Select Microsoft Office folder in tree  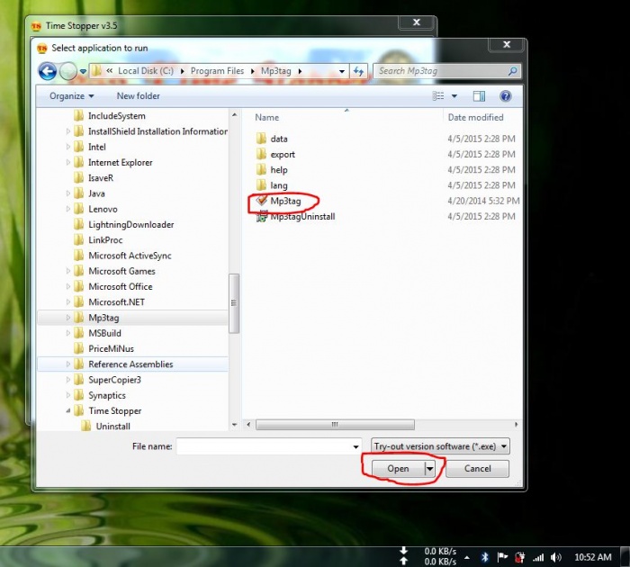[x=120, y=287]
